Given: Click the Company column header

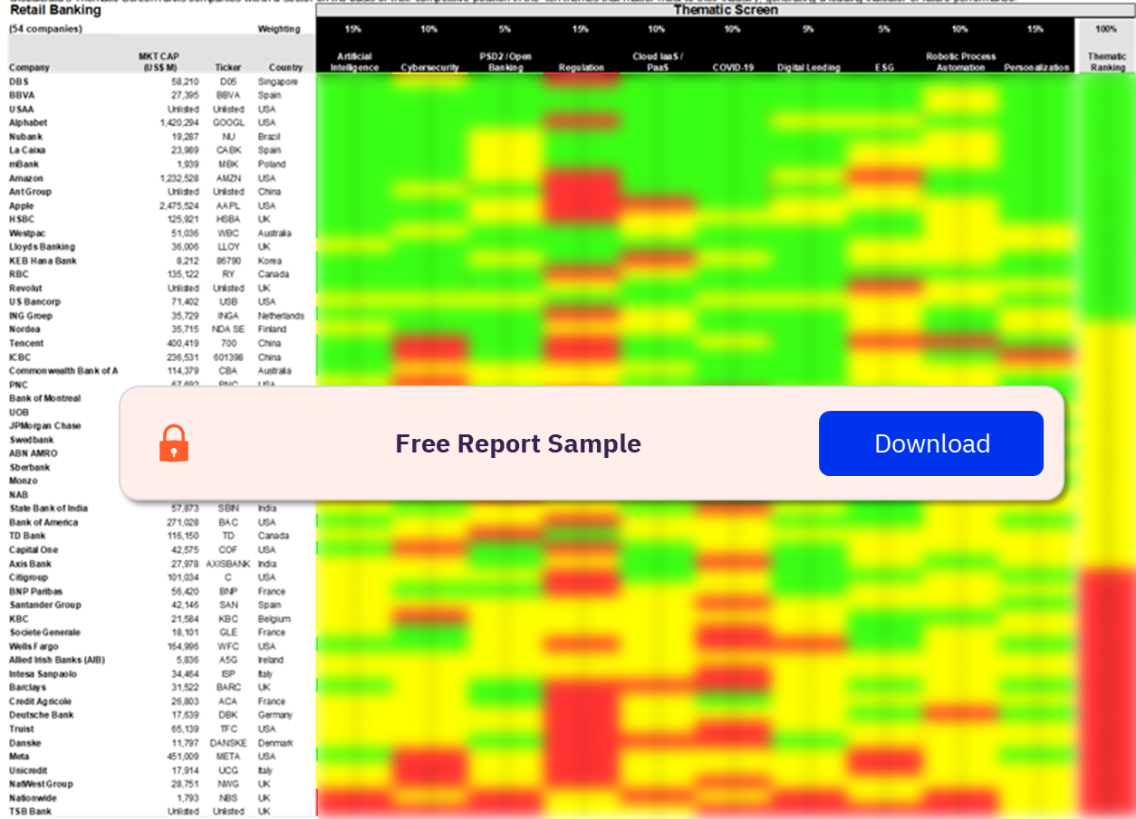Looking at the screenshot, I should point(29,67).
